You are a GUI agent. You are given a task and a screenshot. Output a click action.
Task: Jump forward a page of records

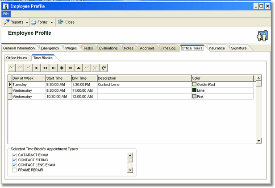point(45,68)
